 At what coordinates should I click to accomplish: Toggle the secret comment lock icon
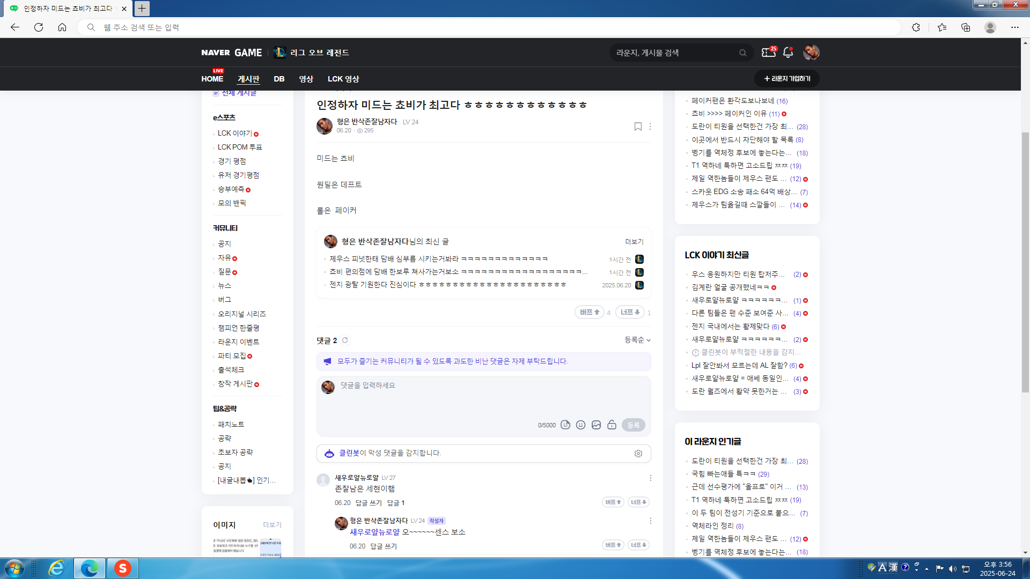tap(612, 425)
